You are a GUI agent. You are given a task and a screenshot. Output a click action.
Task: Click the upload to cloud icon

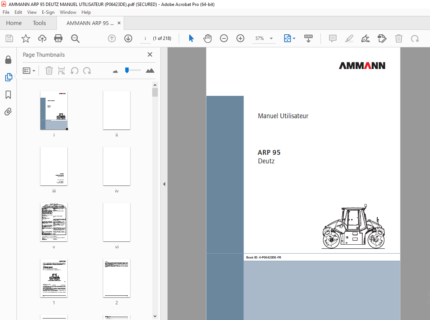click(x=42, y=38)
